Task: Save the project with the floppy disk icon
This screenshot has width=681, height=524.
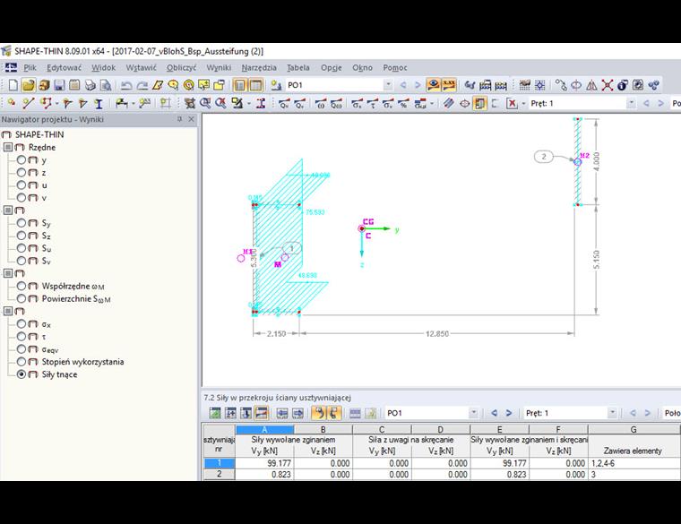Action: point(59,85)
